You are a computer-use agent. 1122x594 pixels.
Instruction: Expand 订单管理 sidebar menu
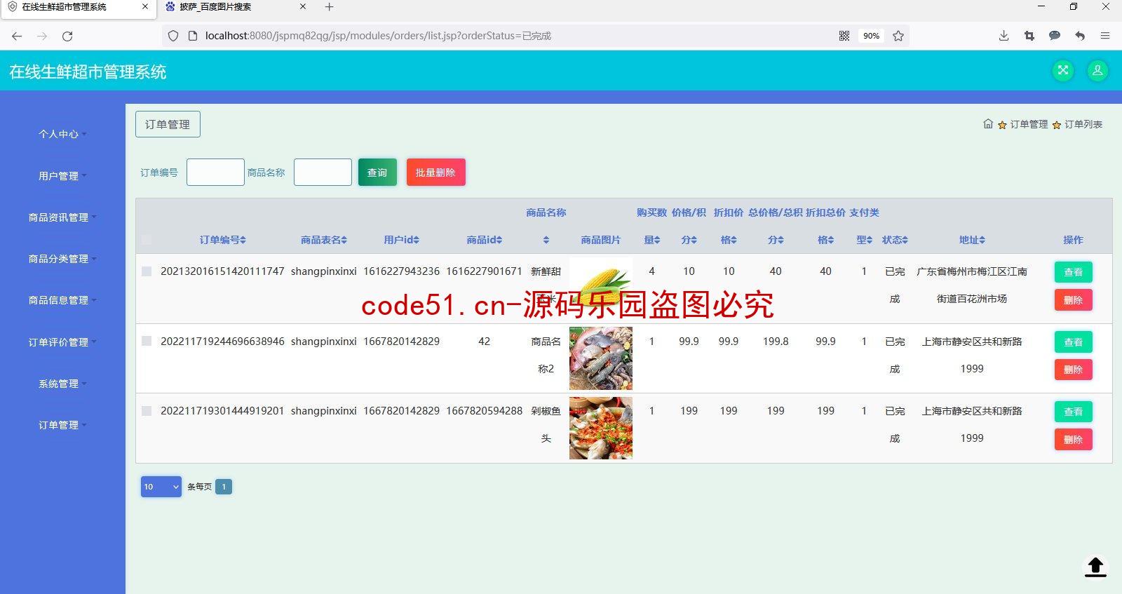62,425
